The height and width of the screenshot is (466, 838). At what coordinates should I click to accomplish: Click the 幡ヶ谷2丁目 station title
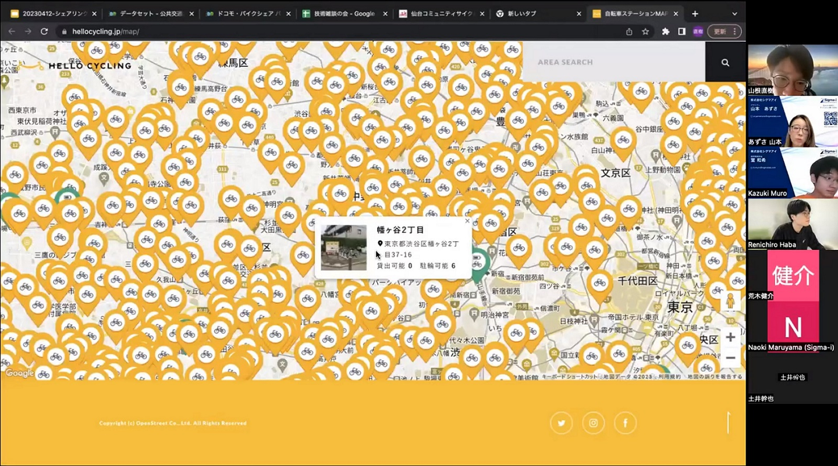(x=400, y=230)
